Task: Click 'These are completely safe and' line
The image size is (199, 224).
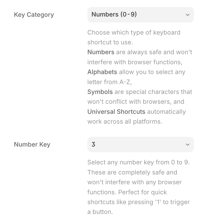Action: click(x=132, y=172)
